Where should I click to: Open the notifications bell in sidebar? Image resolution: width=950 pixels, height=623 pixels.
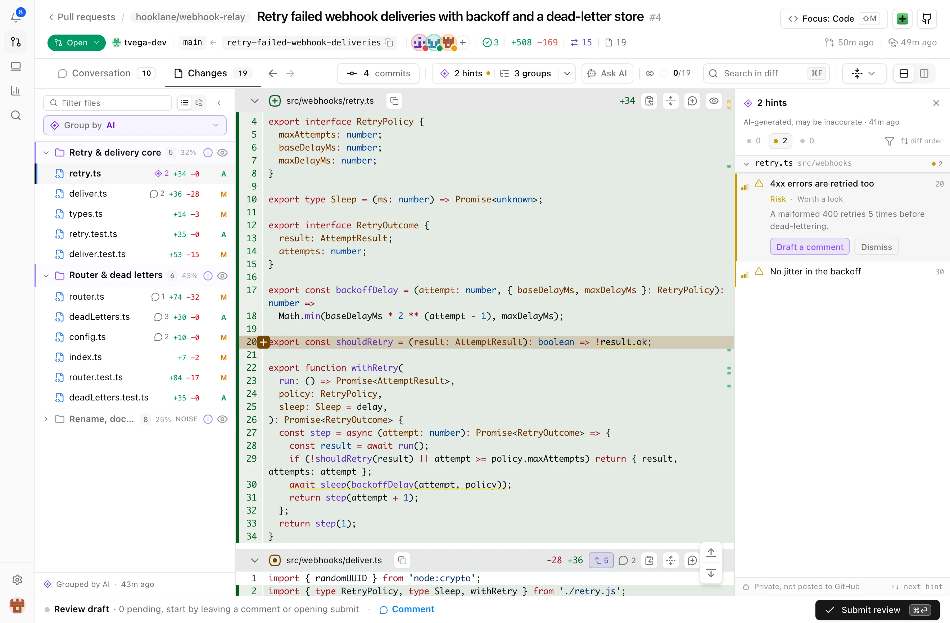coord(16,17)
